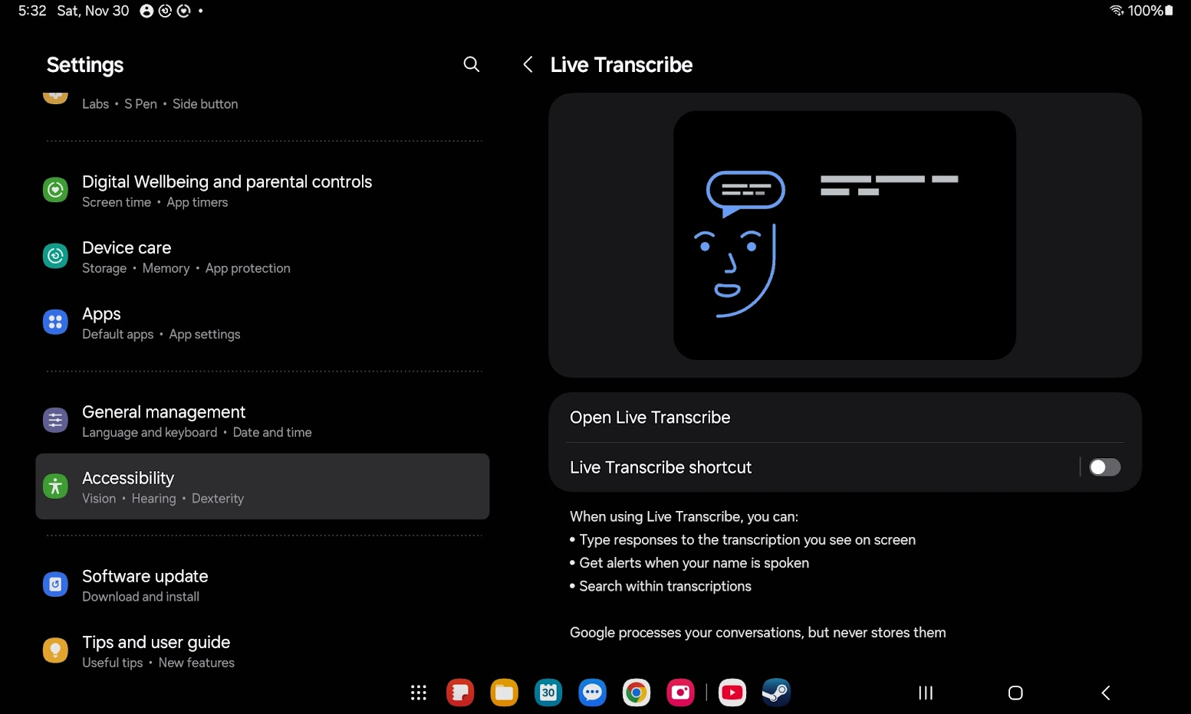Click 'Search within transcriptions' bullet
Viewport: 1191px width, 714px height.
(660, 586)
